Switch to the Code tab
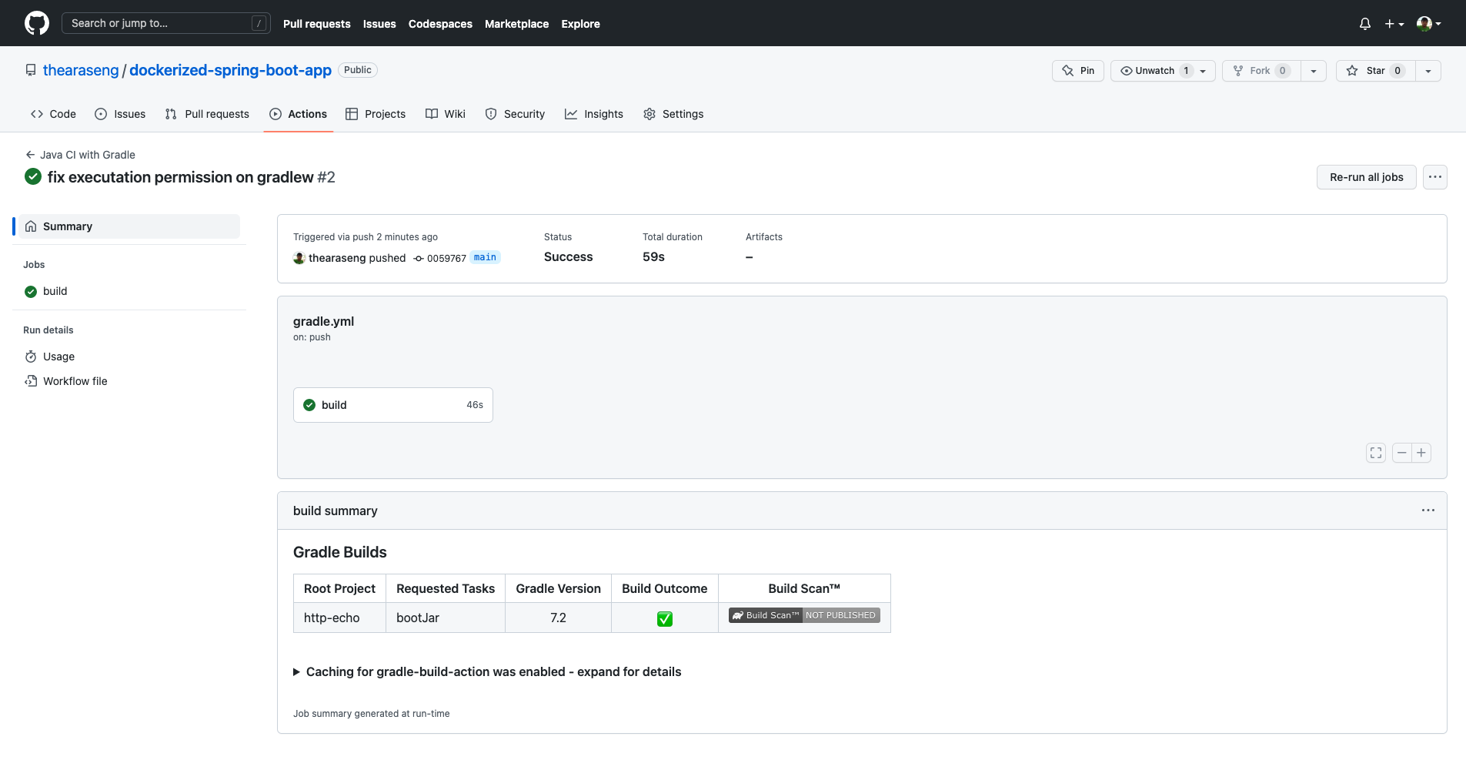The image size is (1466, 770). (53, 114)
